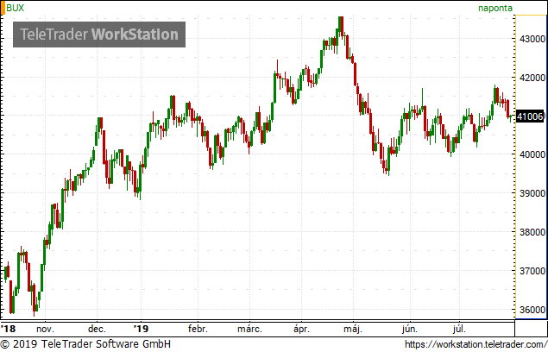This screenshot has height=352, width=548.
Task: Open the workstation.teletrader.com link
Action: click(x=476, y=344)
